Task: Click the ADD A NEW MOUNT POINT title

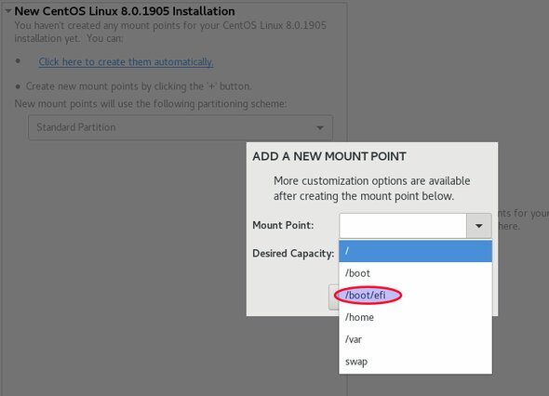Action: coord(329,156)
